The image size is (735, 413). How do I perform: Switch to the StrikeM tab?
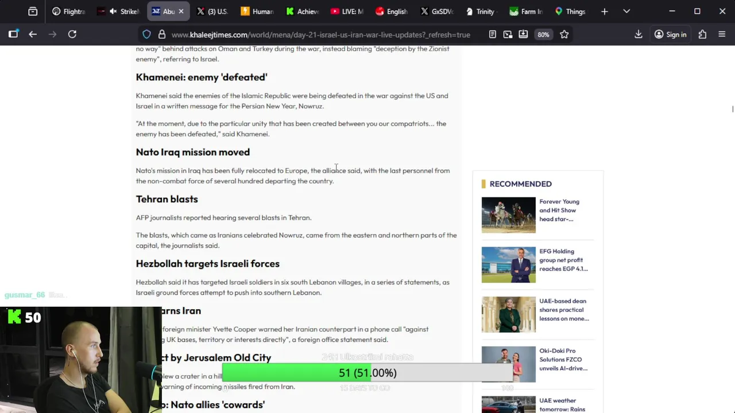tap(118, 11)
